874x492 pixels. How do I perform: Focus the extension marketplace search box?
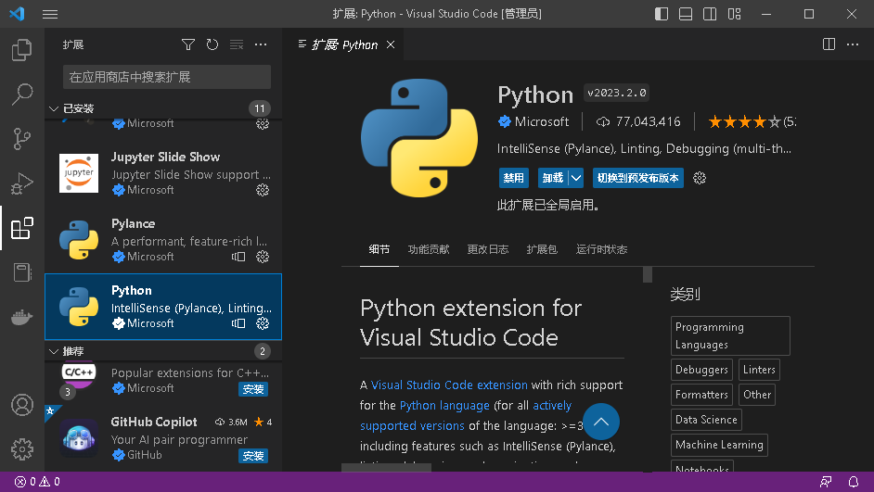[167, 77]
